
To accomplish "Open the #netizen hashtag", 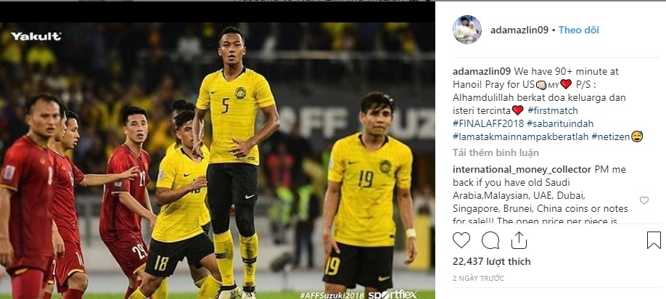I will click(611, 136).
